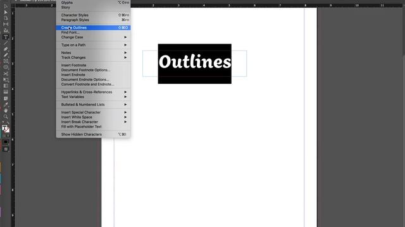Select the Selection tool arrow
Screen dimensions: 405x227
[x=6, y=6]
